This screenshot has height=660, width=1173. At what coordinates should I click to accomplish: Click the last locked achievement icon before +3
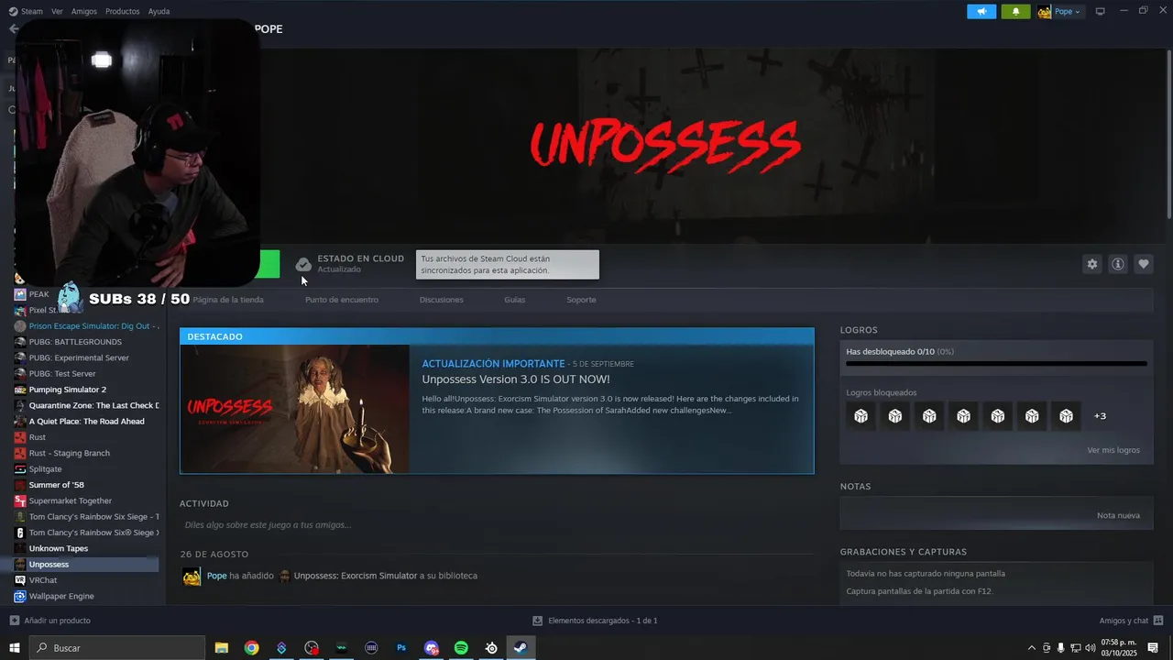coord(1066,416)
